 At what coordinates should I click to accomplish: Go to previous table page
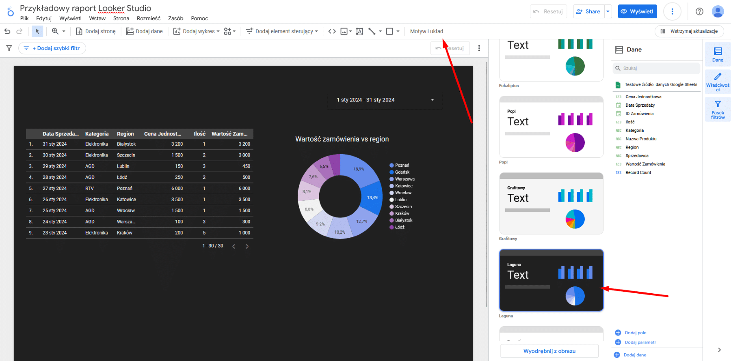(x=234, y=246)
